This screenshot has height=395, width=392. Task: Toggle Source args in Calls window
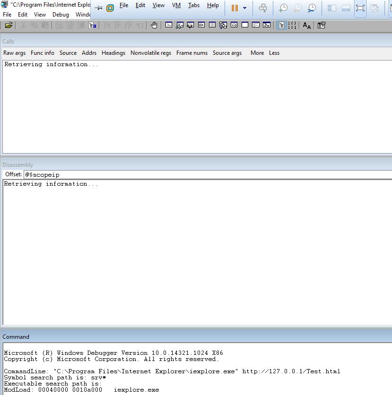pyautogui.click(x=227, y=53)
